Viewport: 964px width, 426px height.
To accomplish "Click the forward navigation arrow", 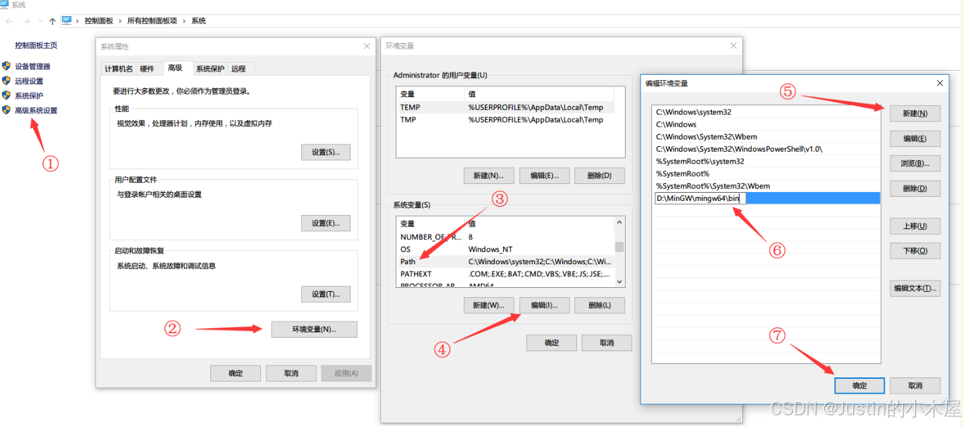I will pyautogui.click(x=27, y=21).
